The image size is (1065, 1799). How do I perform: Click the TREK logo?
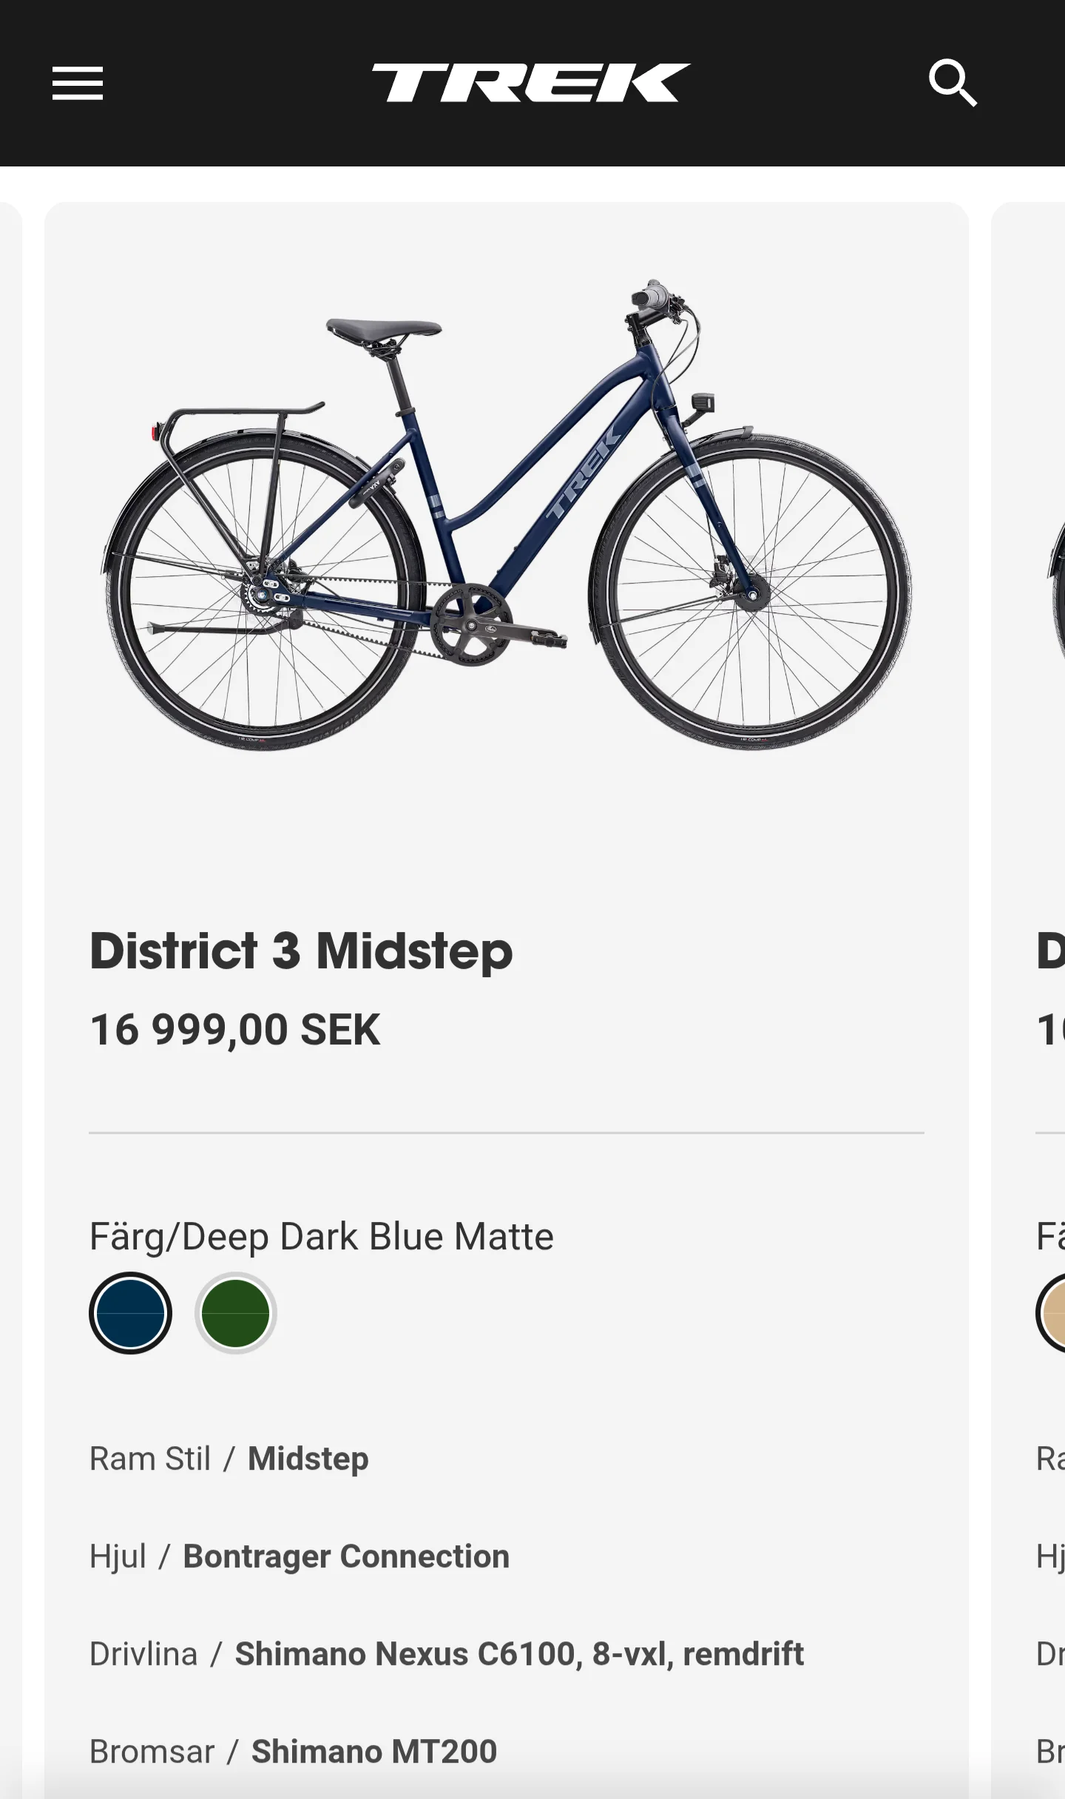coord(532,83)
